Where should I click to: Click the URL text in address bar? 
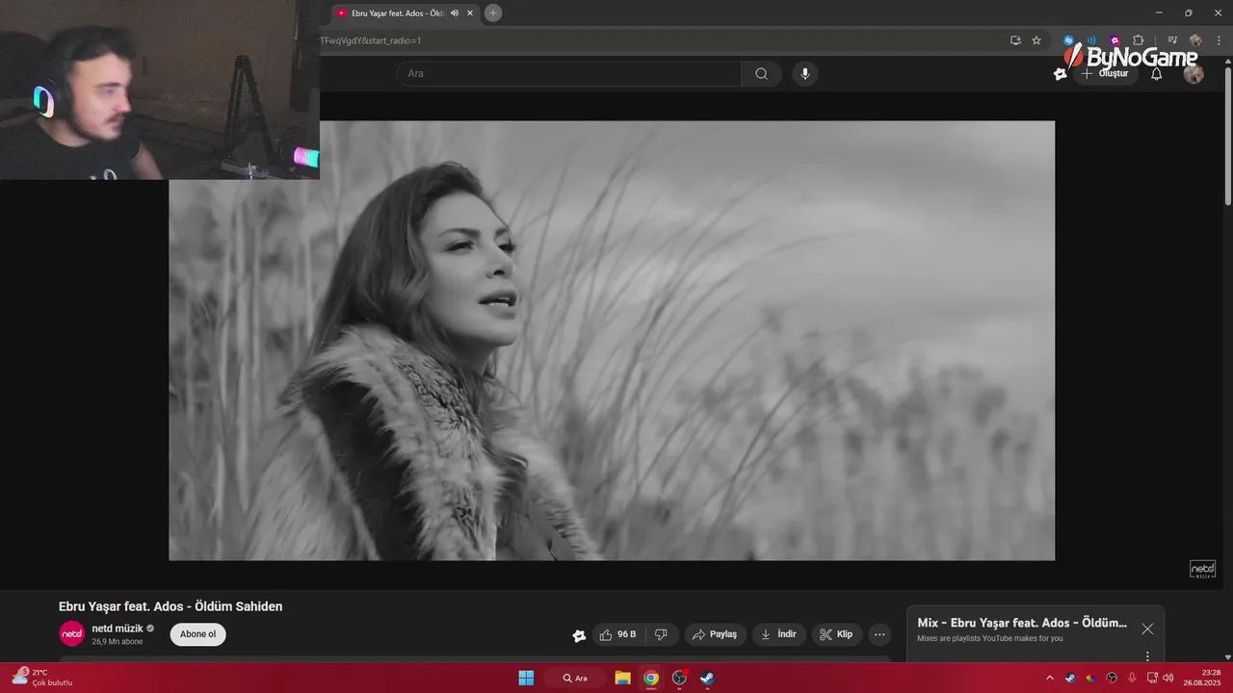371,40
